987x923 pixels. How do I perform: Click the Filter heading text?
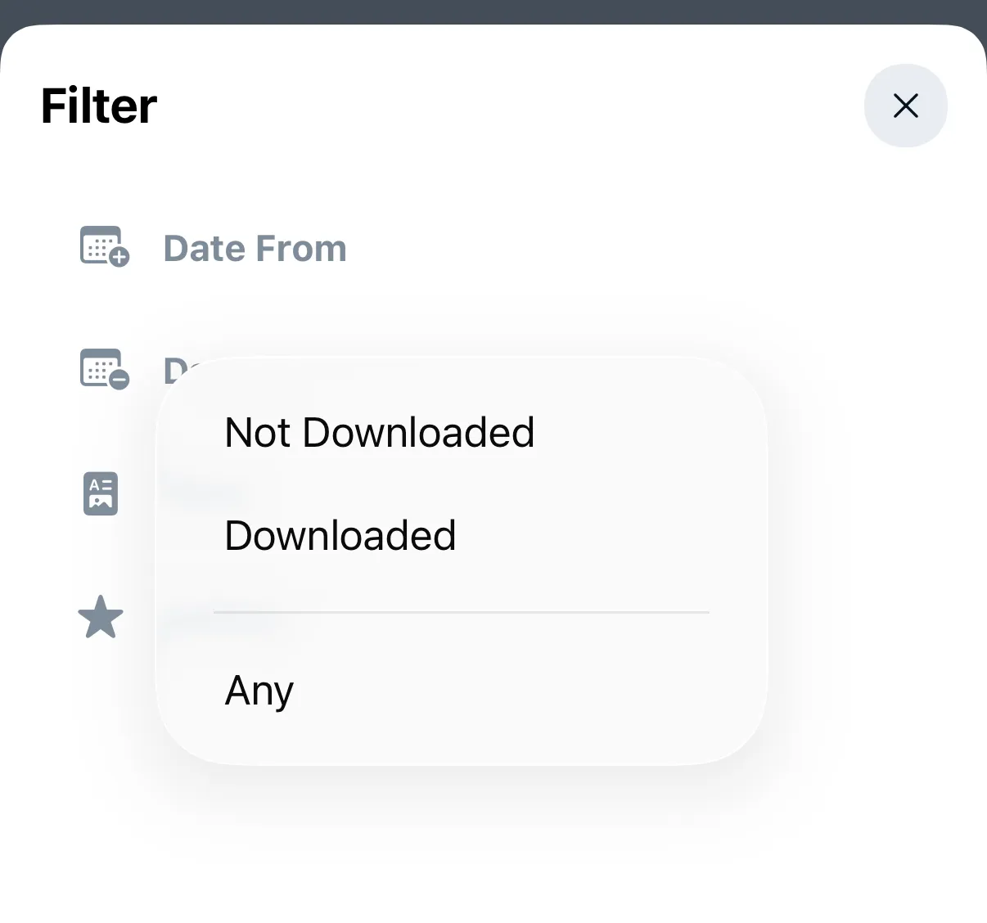click(x=99, y=106)
